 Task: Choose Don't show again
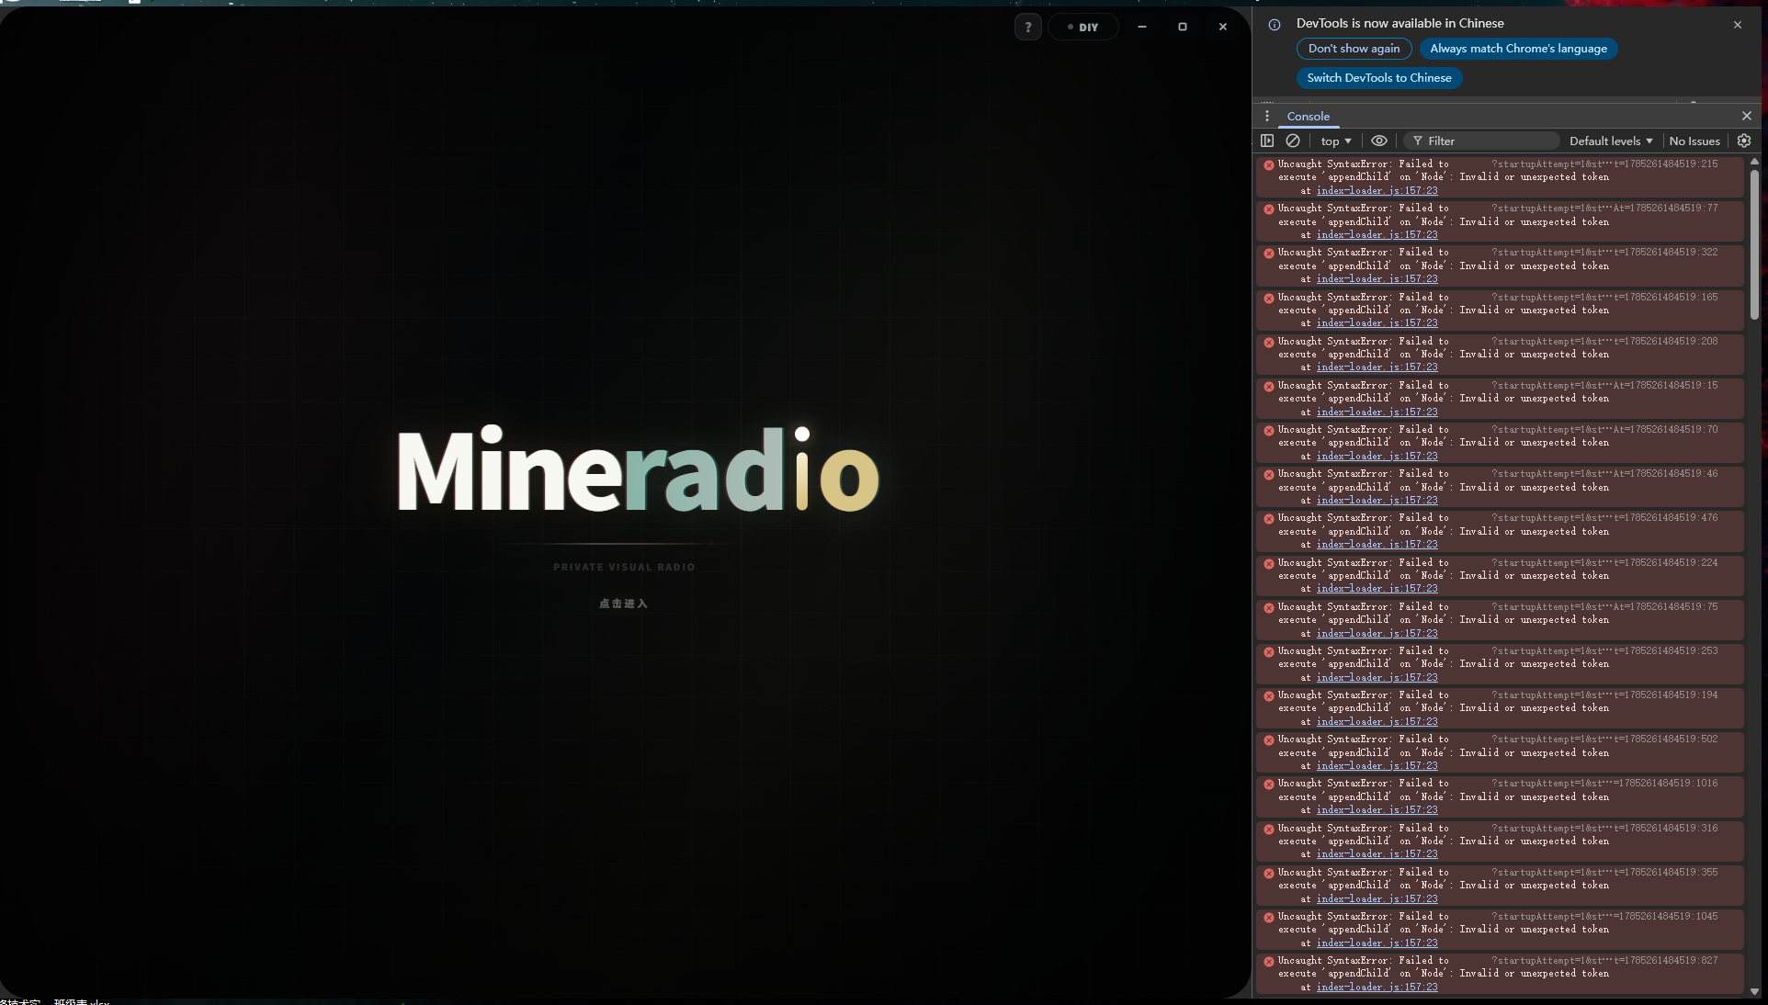(x=1354, y=49)
